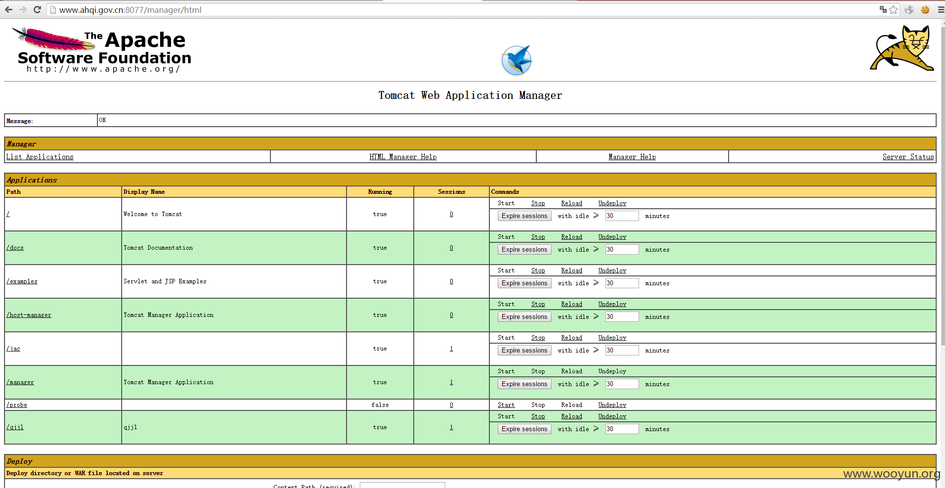Expire sessions for /manager app

click(x=524, y=384)
